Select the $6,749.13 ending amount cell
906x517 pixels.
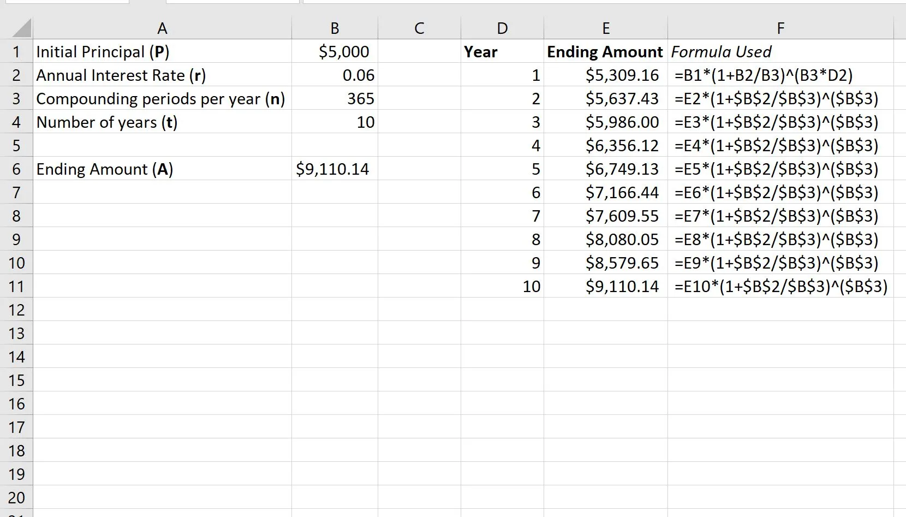tap(606, 169)
